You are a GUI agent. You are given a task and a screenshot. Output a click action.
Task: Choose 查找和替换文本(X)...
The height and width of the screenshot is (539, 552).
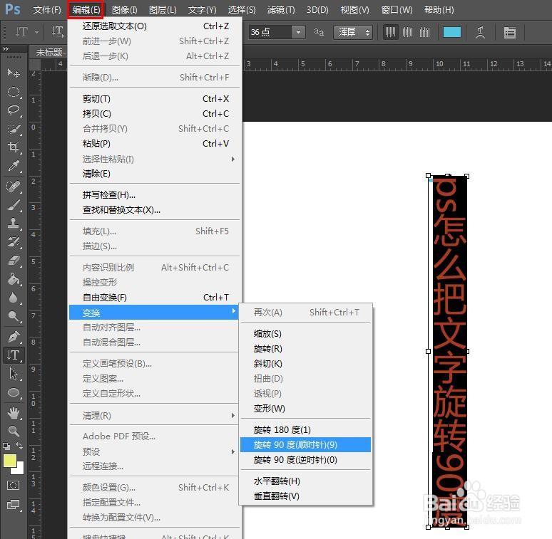pos(154,210)
